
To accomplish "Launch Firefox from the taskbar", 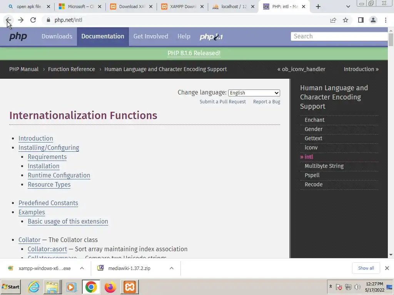I will 110,287.
